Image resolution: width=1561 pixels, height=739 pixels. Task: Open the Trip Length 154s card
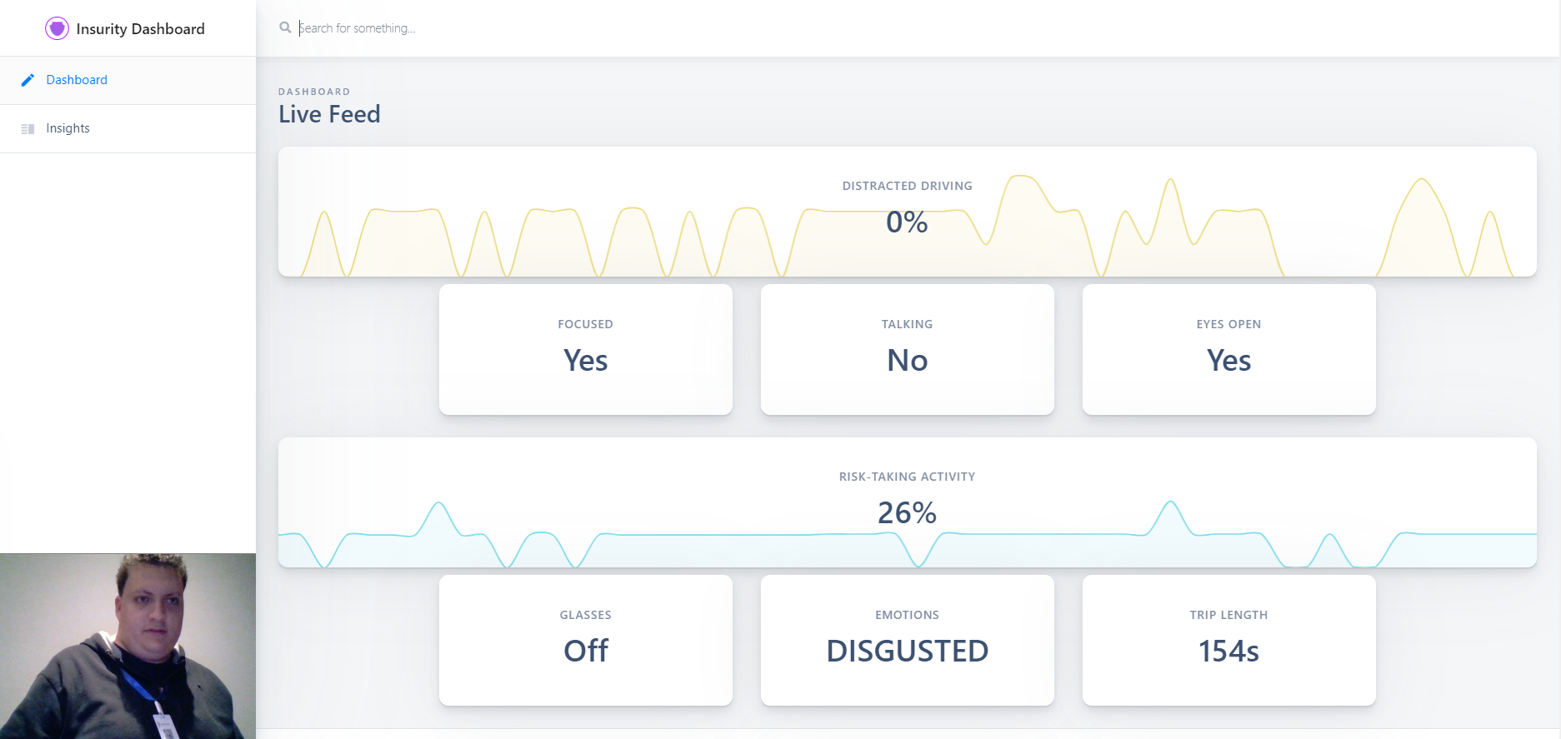point(1228,640)
